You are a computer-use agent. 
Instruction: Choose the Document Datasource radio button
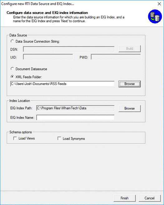click(12, 69)
